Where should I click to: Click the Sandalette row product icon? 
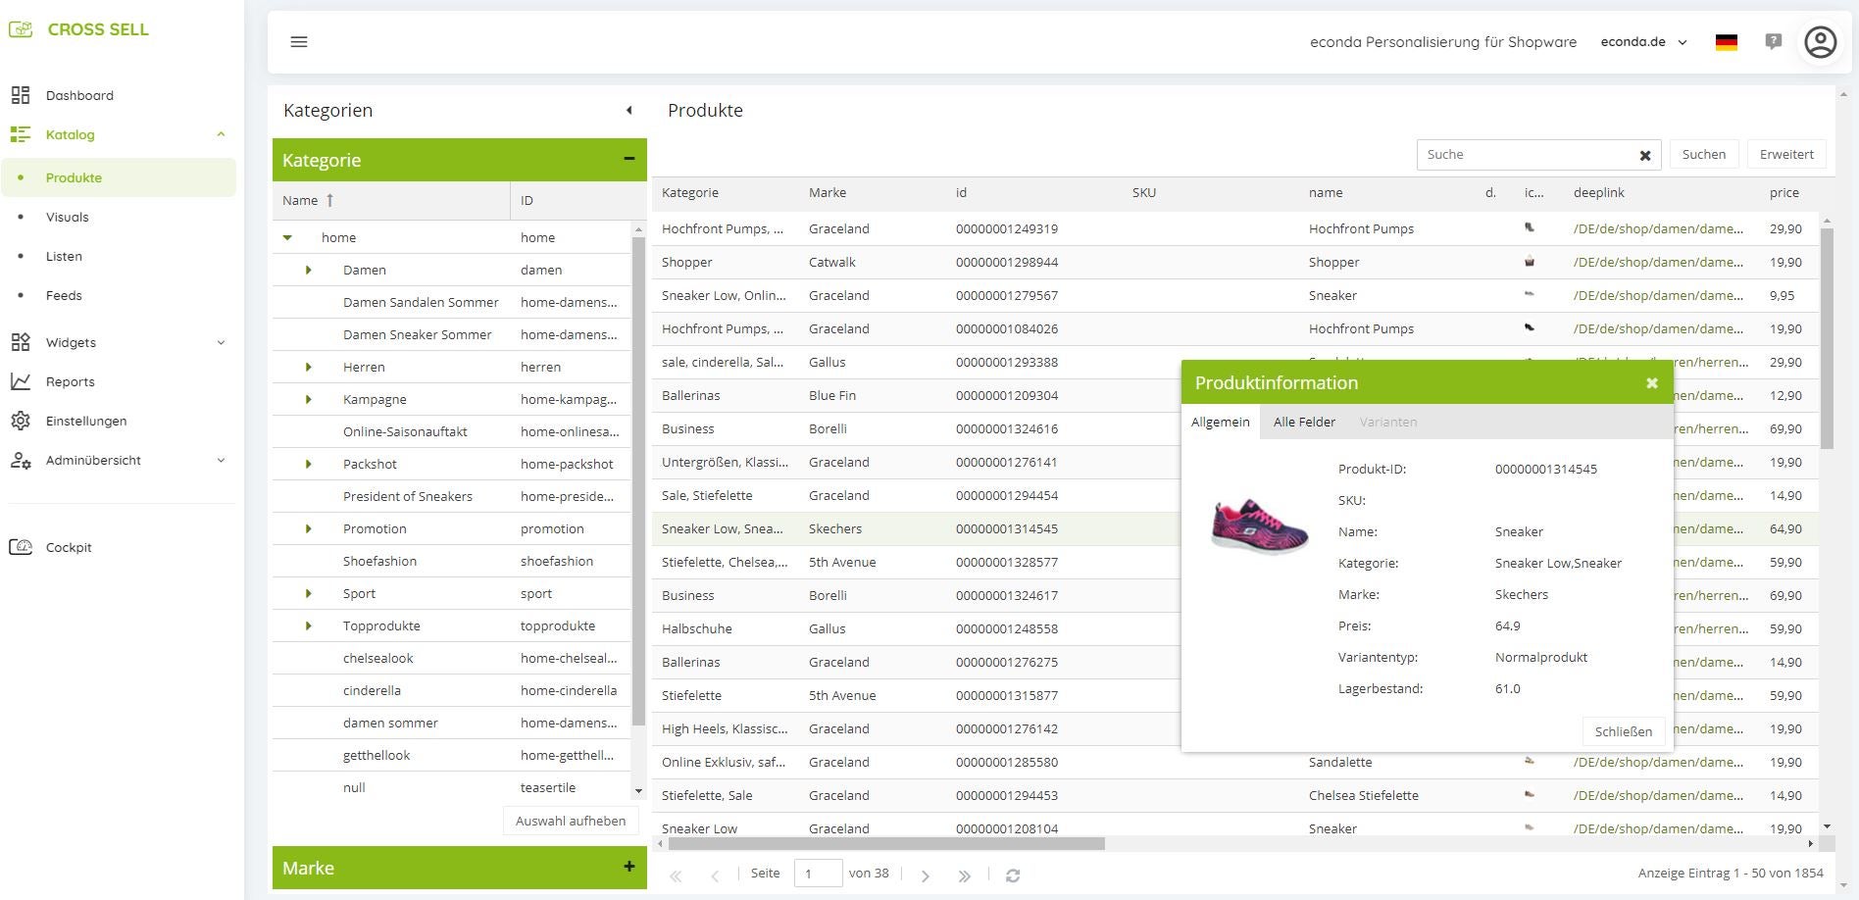tap(1529, 761)
